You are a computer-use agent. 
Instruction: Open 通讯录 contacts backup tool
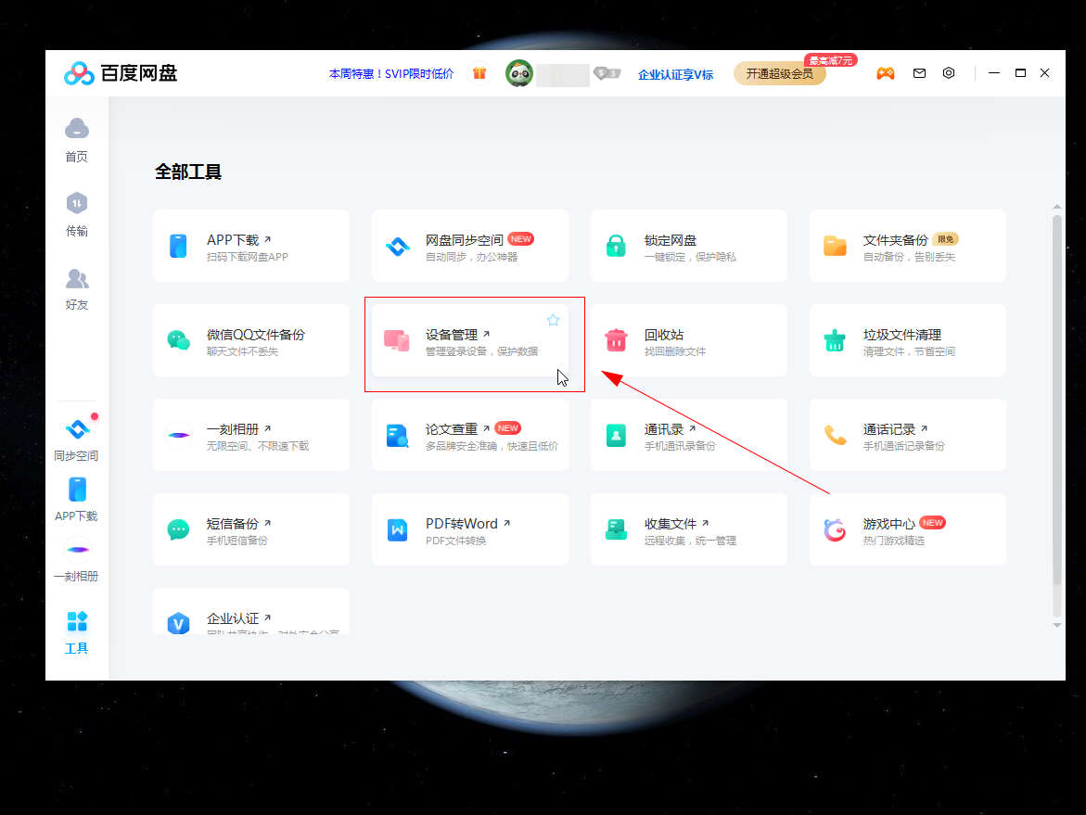click(689, 435)
